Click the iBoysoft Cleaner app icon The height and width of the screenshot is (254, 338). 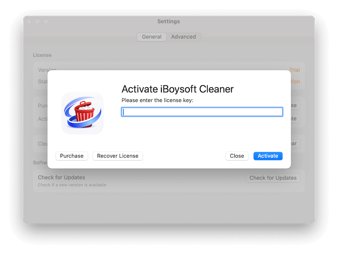coord(82,113)
